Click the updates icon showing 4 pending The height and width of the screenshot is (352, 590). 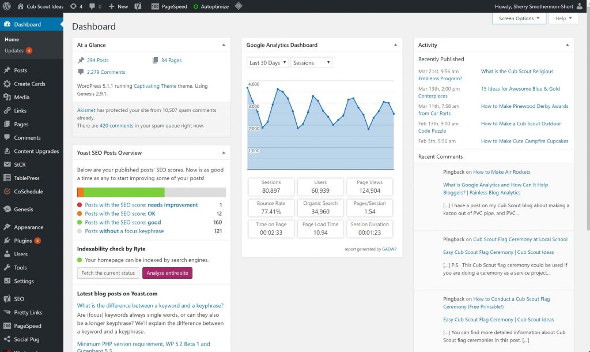pyautogui.click(x=73, y=6)
